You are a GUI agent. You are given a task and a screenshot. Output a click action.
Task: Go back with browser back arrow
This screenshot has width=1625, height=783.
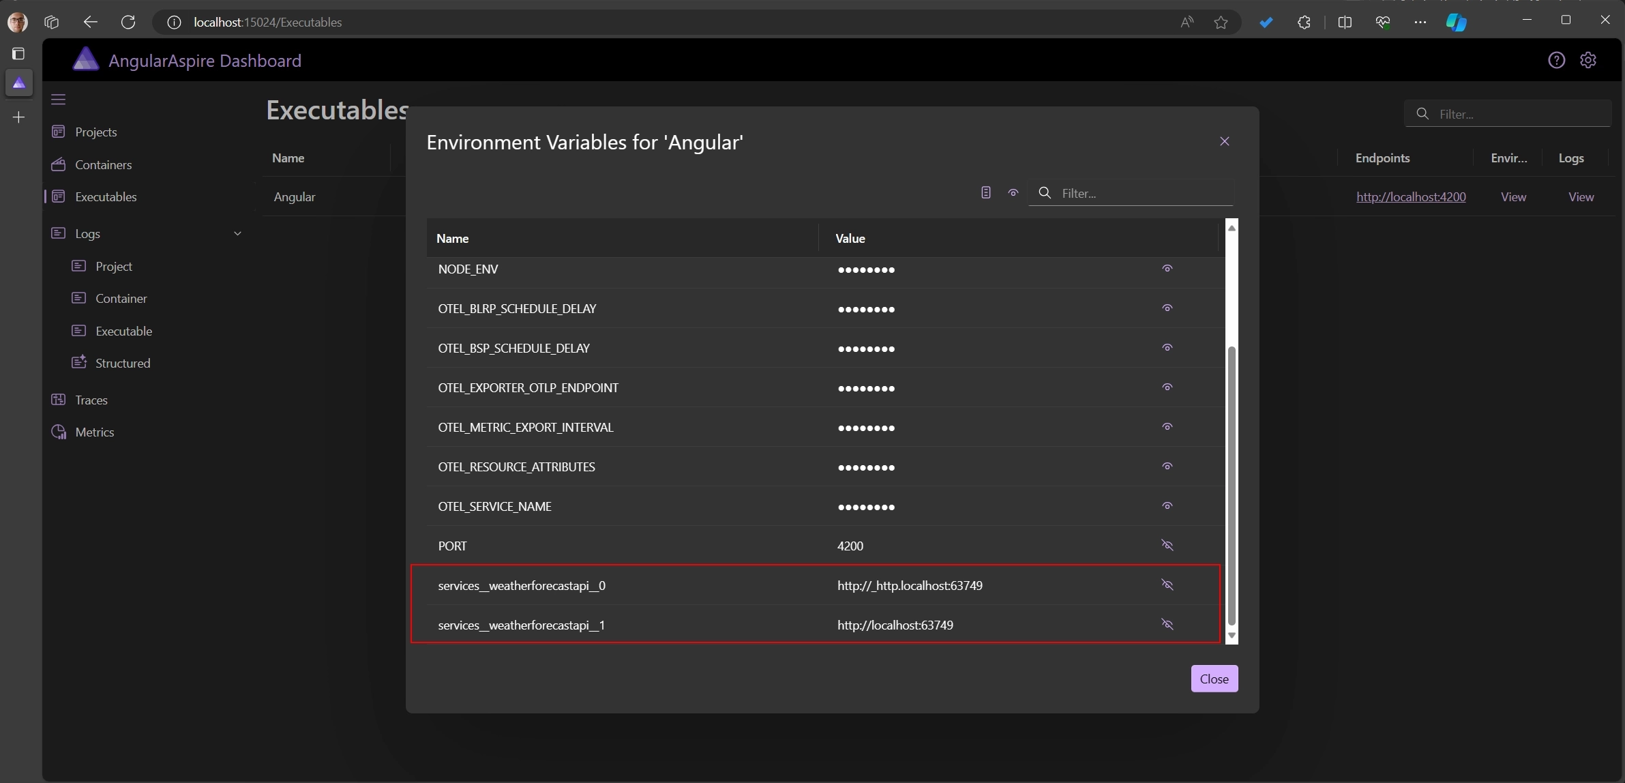[x=90, y=23]
